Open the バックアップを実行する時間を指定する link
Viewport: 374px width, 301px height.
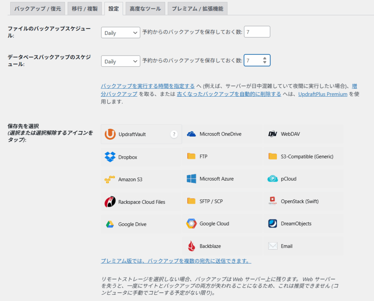click(148, 86)
